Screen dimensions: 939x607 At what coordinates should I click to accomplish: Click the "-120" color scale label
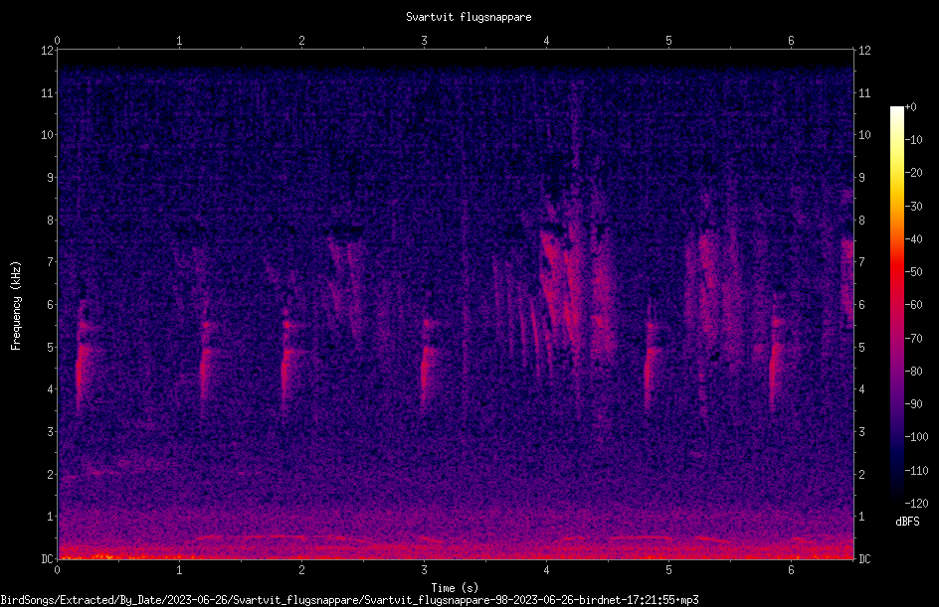pos(917,504)
